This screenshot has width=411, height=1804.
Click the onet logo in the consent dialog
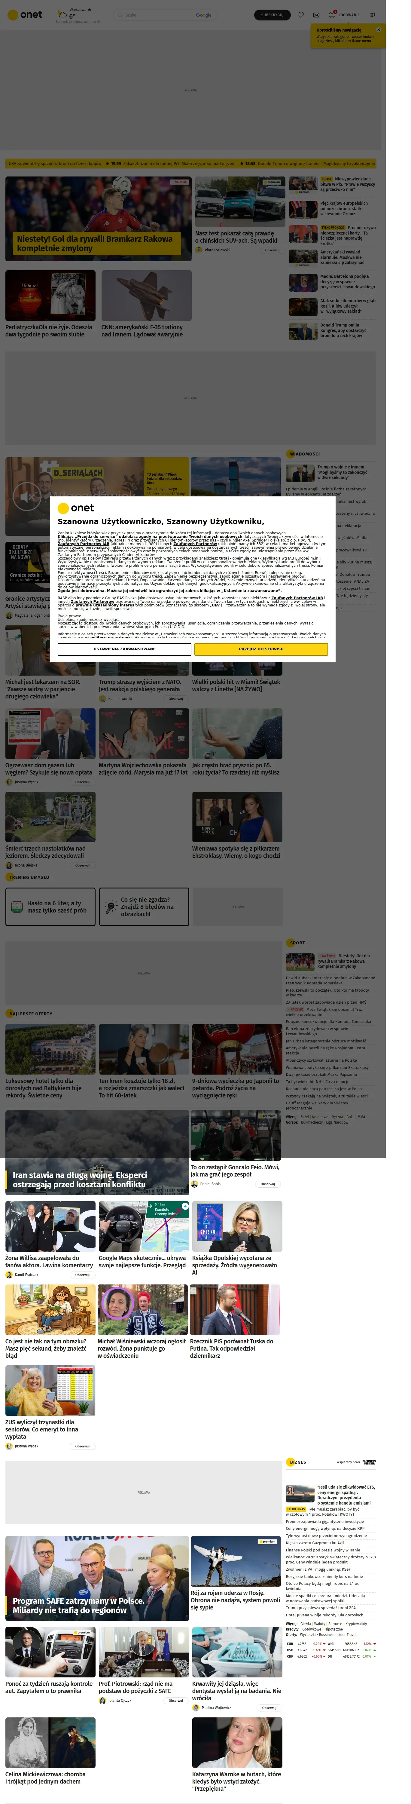click(76, 508)
